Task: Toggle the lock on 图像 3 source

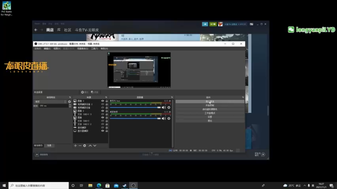Action: click(x=107, y=101)
